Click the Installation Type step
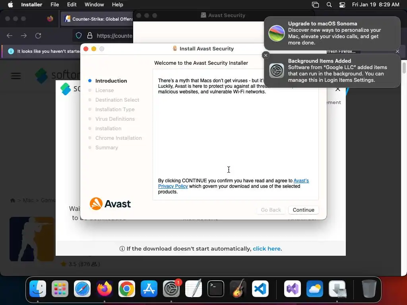 115,110
